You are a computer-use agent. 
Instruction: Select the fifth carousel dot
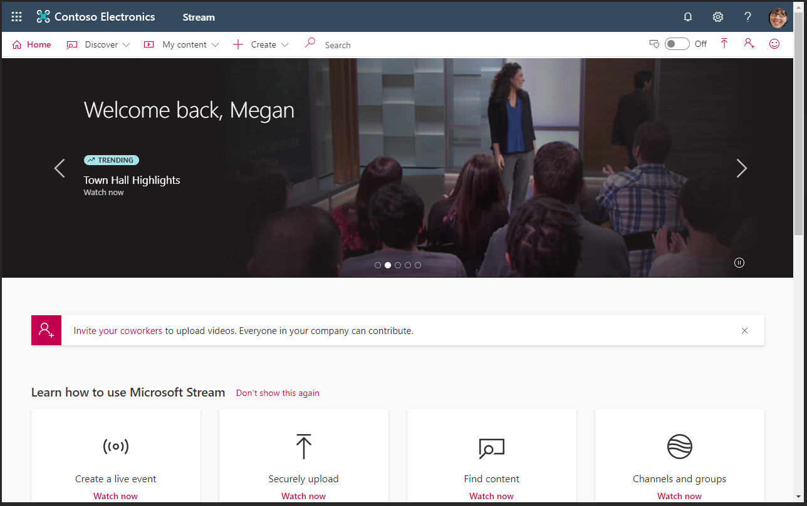click(x=418, y=265)
